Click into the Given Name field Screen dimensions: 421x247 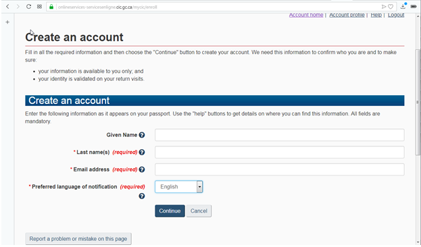click(280, 135)
